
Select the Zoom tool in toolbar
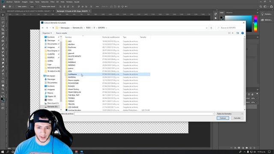click(3, 89)
